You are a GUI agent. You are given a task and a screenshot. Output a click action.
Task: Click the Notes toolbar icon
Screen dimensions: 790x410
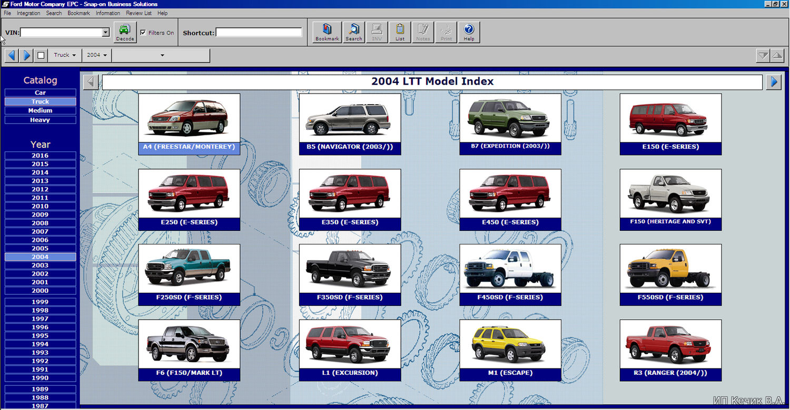(x=423, y=32)
